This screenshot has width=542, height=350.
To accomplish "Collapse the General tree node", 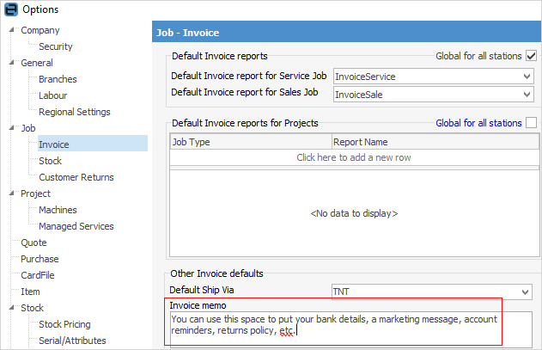I will [x=11, y=64].
